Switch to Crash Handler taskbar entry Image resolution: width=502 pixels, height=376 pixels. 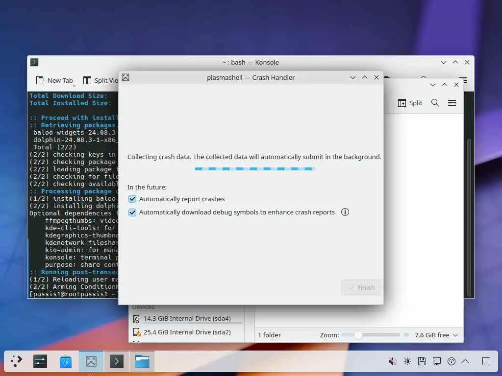[x=91, y=361]
